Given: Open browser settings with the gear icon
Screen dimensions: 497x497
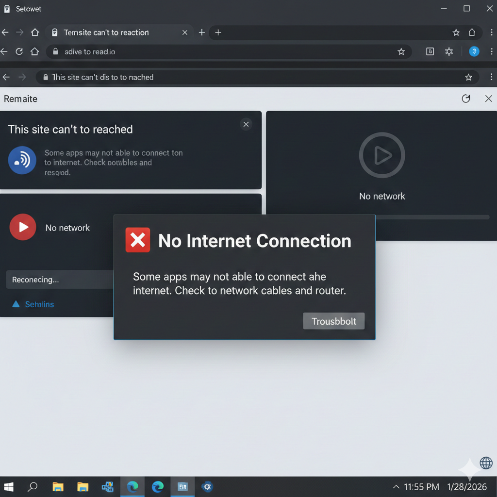Looking at the screenshot, I should tap(449, 51).
